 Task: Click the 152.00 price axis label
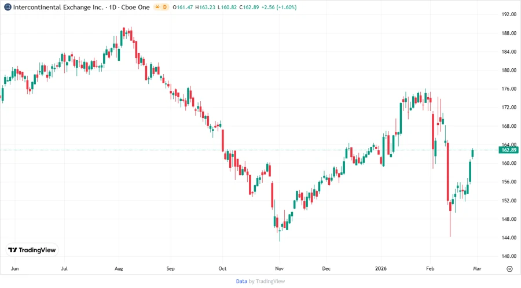[x=509, y=201]
